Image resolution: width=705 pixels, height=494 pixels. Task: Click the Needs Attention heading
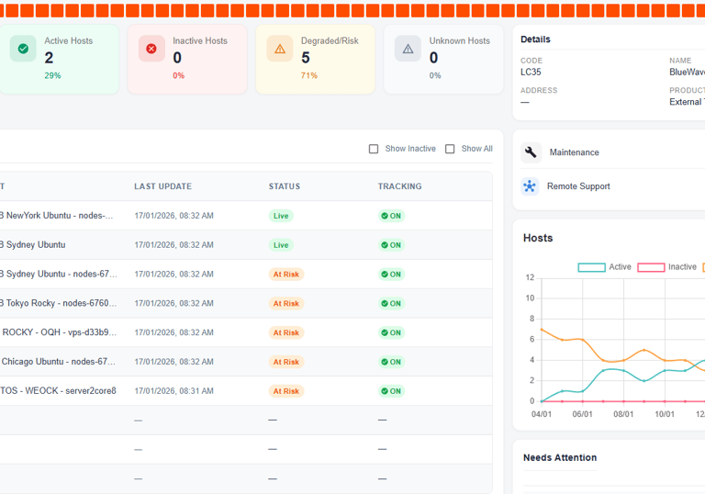(560, 457)
